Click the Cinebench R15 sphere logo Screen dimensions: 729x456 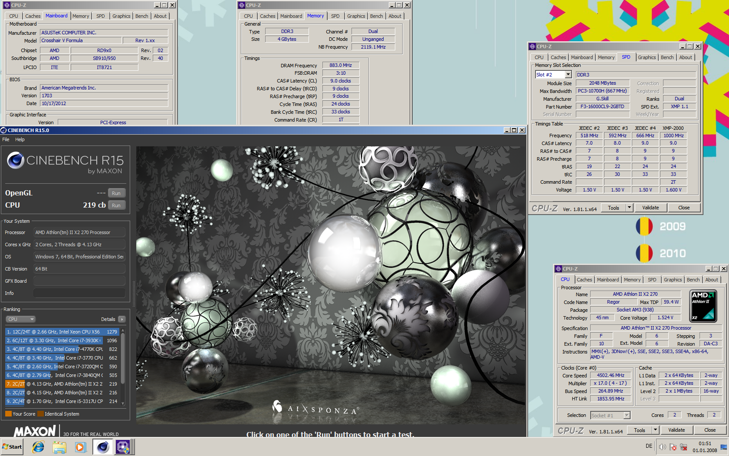(15, 160)
